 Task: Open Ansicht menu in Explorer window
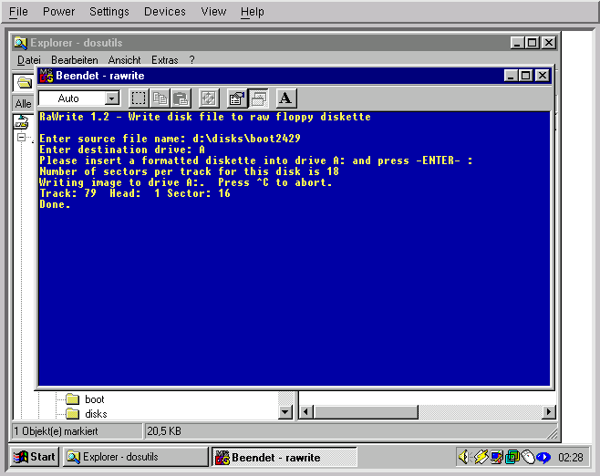[x=124, y=60]
